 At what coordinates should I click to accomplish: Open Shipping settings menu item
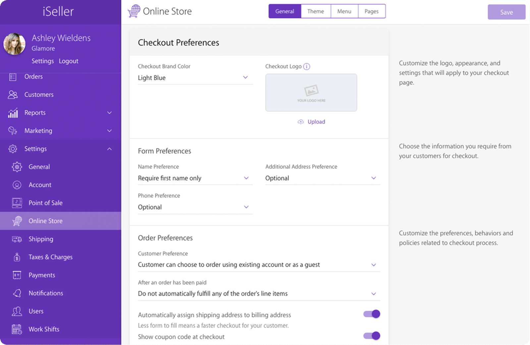pyautogui.click(x=61, y=239)
